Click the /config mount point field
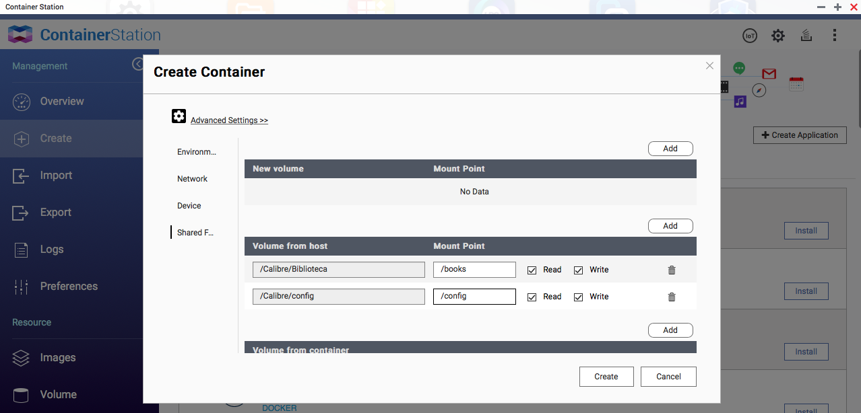The width and height of the screenshot is (861, 413). (474, 297)
